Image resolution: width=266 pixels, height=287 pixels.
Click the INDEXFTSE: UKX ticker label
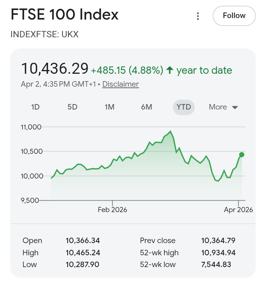pos(44,35)
